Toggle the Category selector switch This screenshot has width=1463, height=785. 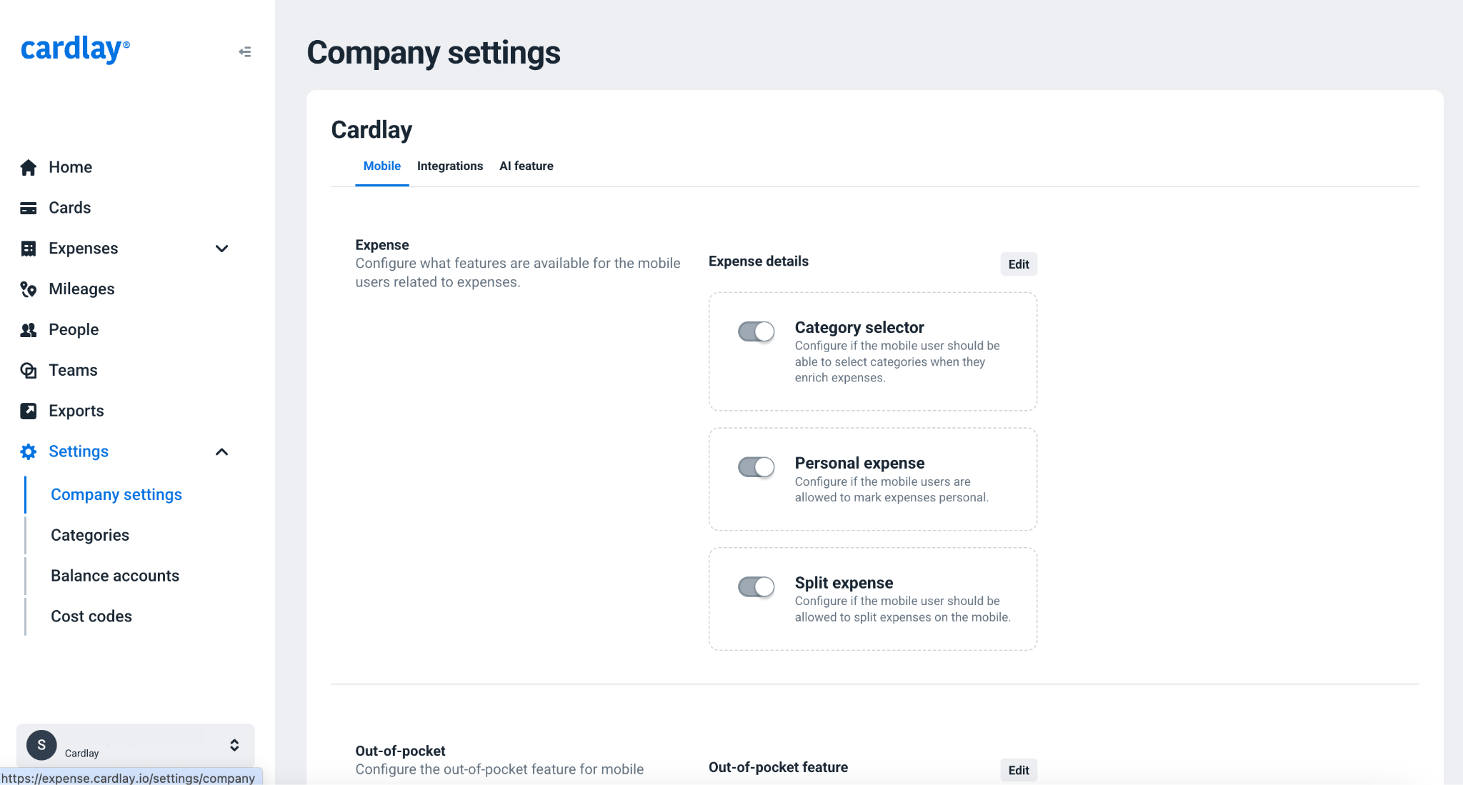757,331
